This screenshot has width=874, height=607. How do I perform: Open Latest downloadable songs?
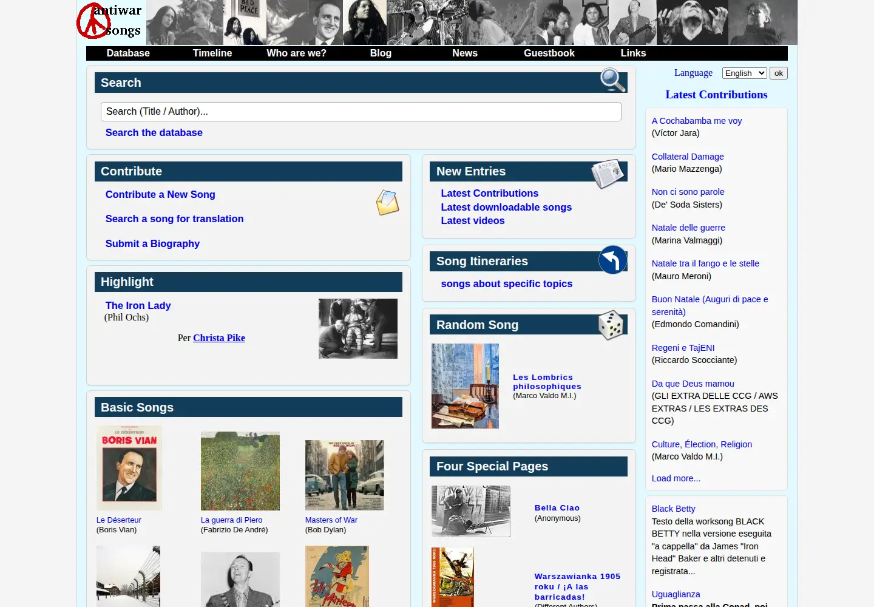506,207
